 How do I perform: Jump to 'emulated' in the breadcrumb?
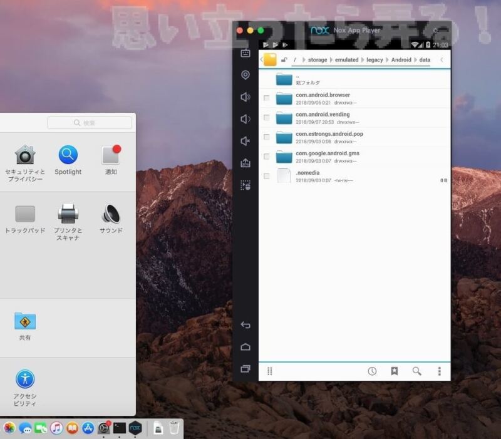[x=347, y=59]
